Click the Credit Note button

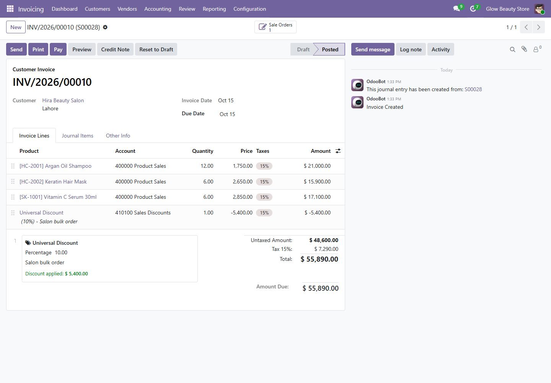click(x=115, y=49)
